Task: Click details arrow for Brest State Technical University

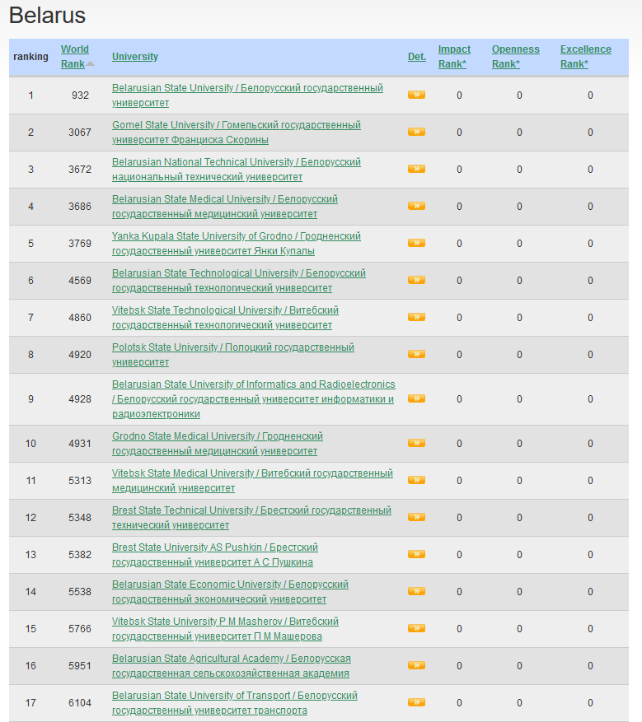Action: click(416, 517)
